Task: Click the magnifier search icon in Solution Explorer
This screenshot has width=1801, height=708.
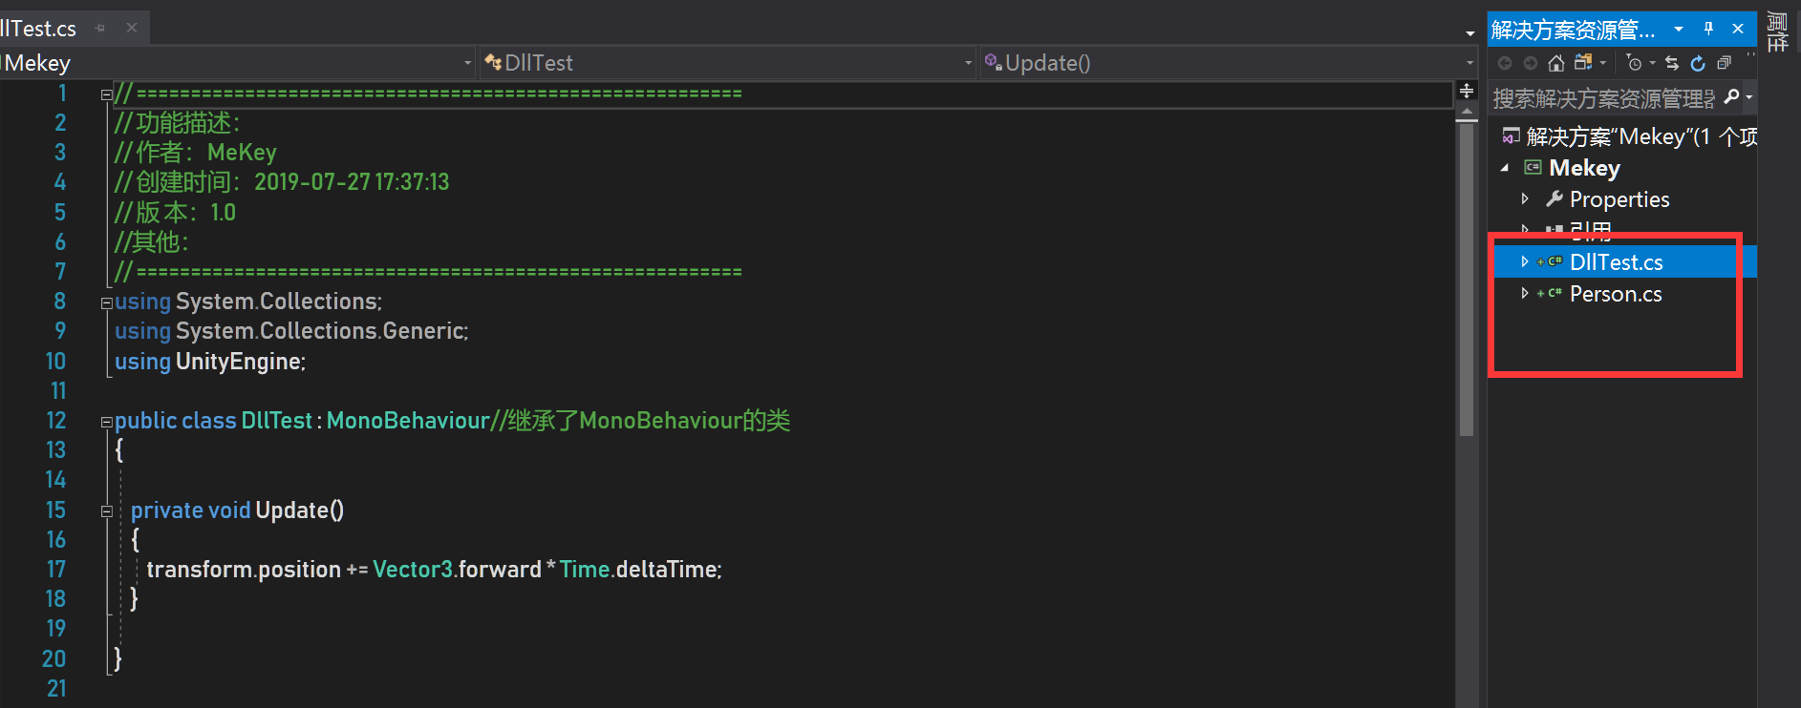Action: point(1731,96)
